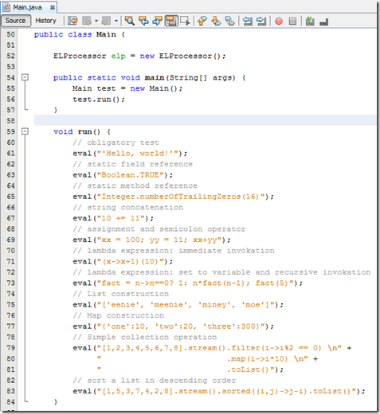Jump to previous bookmark icon
This screenshot has height=414, width=380.
click(202, 21)
